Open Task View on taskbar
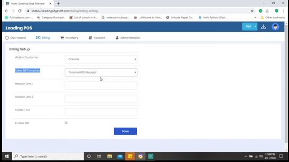Screen dimensions: 289x162 [99, 156]
